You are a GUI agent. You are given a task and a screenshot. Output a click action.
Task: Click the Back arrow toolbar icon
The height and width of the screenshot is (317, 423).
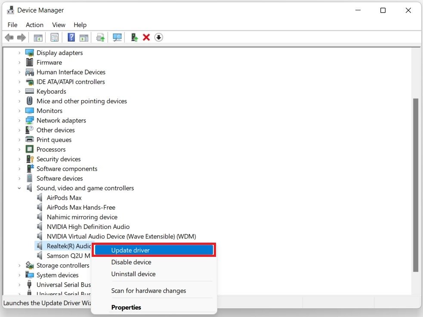pos(9,38)
